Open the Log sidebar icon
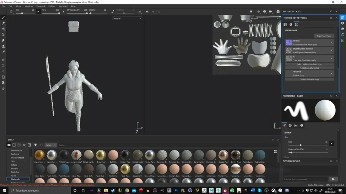346x194 pixels. 343,40
